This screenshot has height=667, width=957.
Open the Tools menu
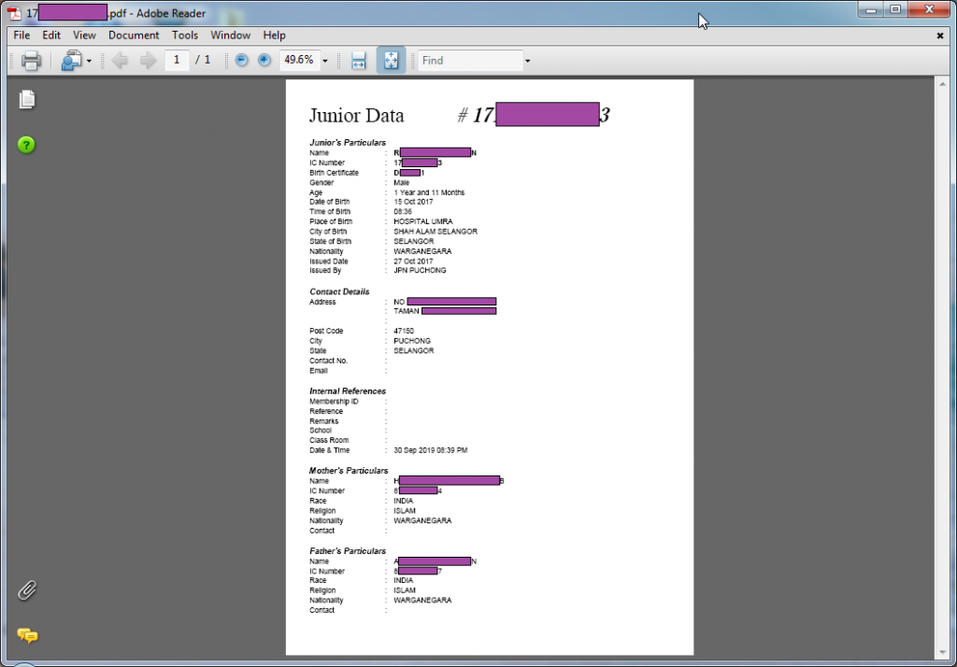click(185, 35)
